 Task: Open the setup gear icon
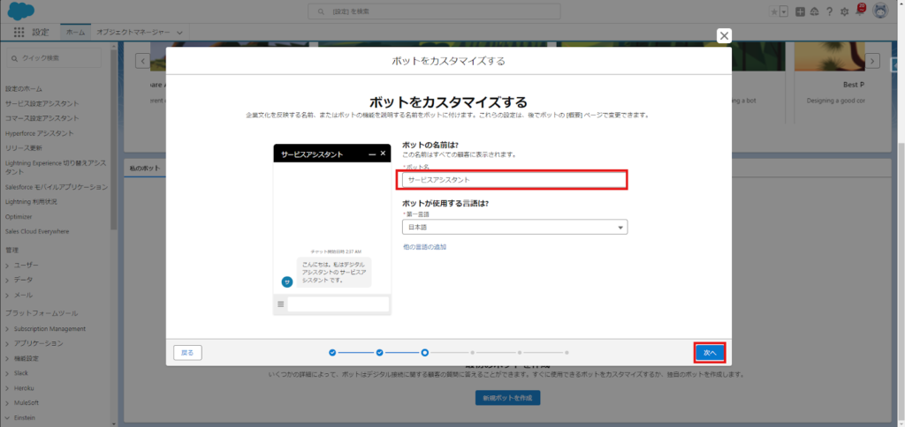844,11
